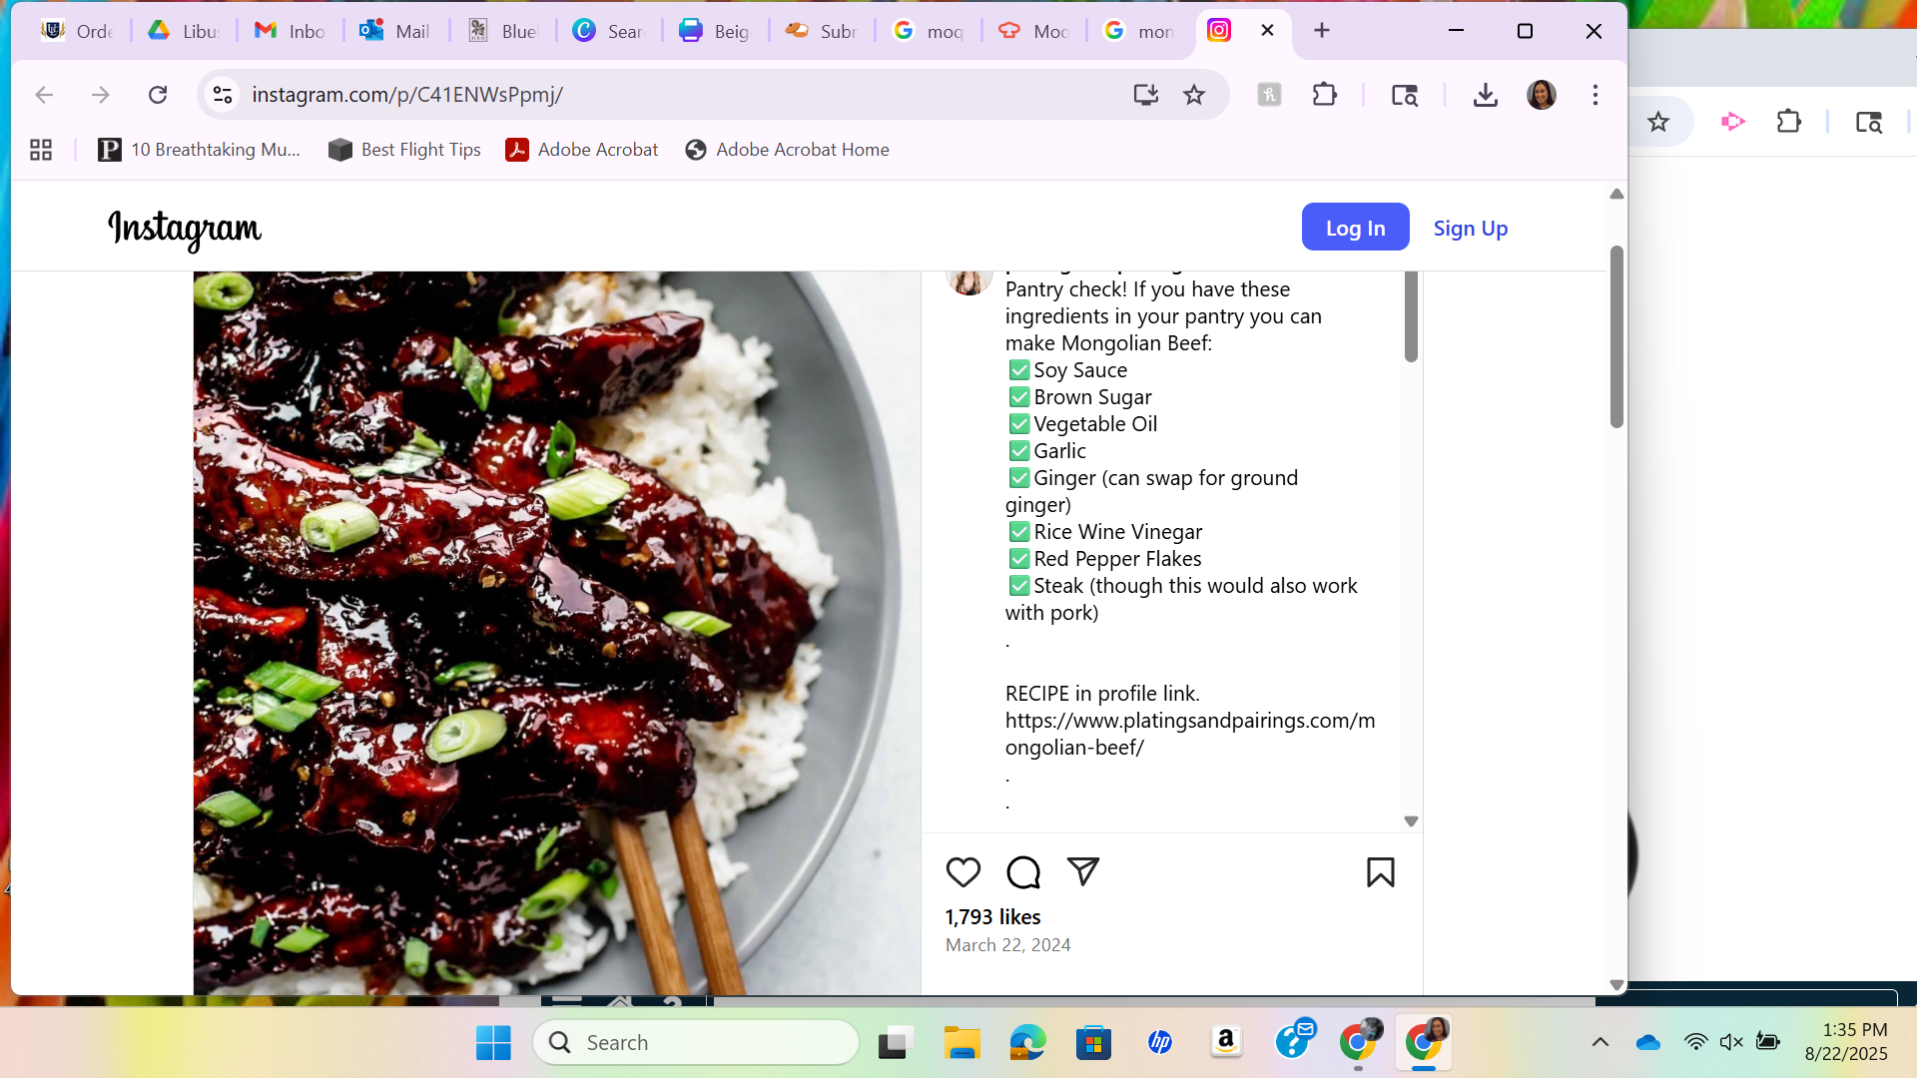Save post with bookmark icon
Screen dimensions: 1917x1078
1380,872
